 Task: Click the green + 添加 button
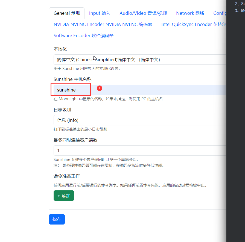point(64,196)
